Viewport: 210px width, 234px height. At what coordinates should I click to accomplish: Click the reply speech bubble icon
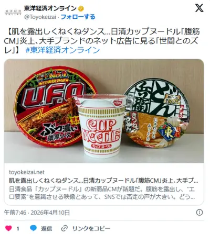click(x=33, y=228)
